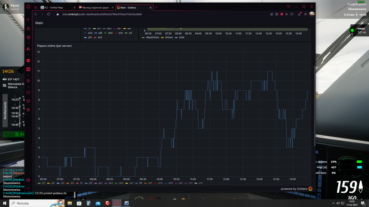
Task: Add page to bookmarks with heart icon
Action: (x=292, y=14)
